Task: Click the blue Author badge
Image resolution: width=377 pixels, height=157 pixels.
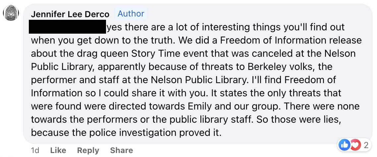Action: tap(131, 14)
